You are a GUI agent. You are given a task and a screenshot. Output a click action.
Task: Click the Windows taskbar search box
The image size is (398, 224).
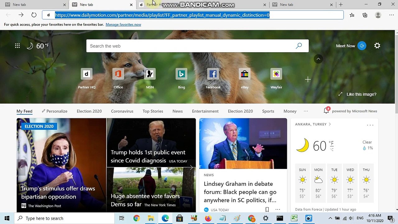[x=65, y=218]
